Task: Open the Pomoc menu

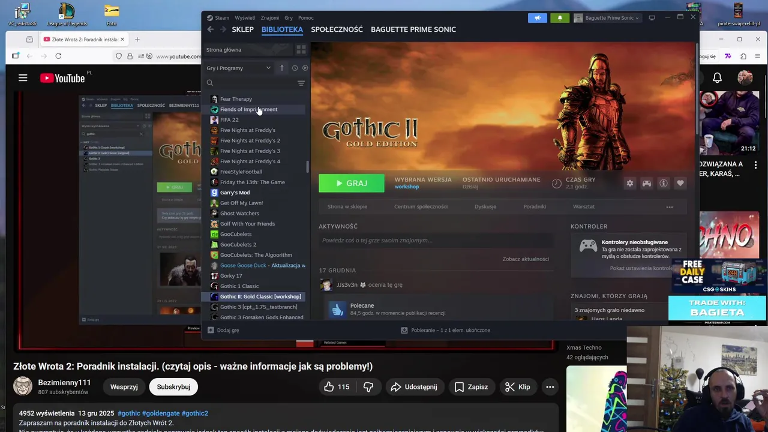Action: tap(306, 18)
